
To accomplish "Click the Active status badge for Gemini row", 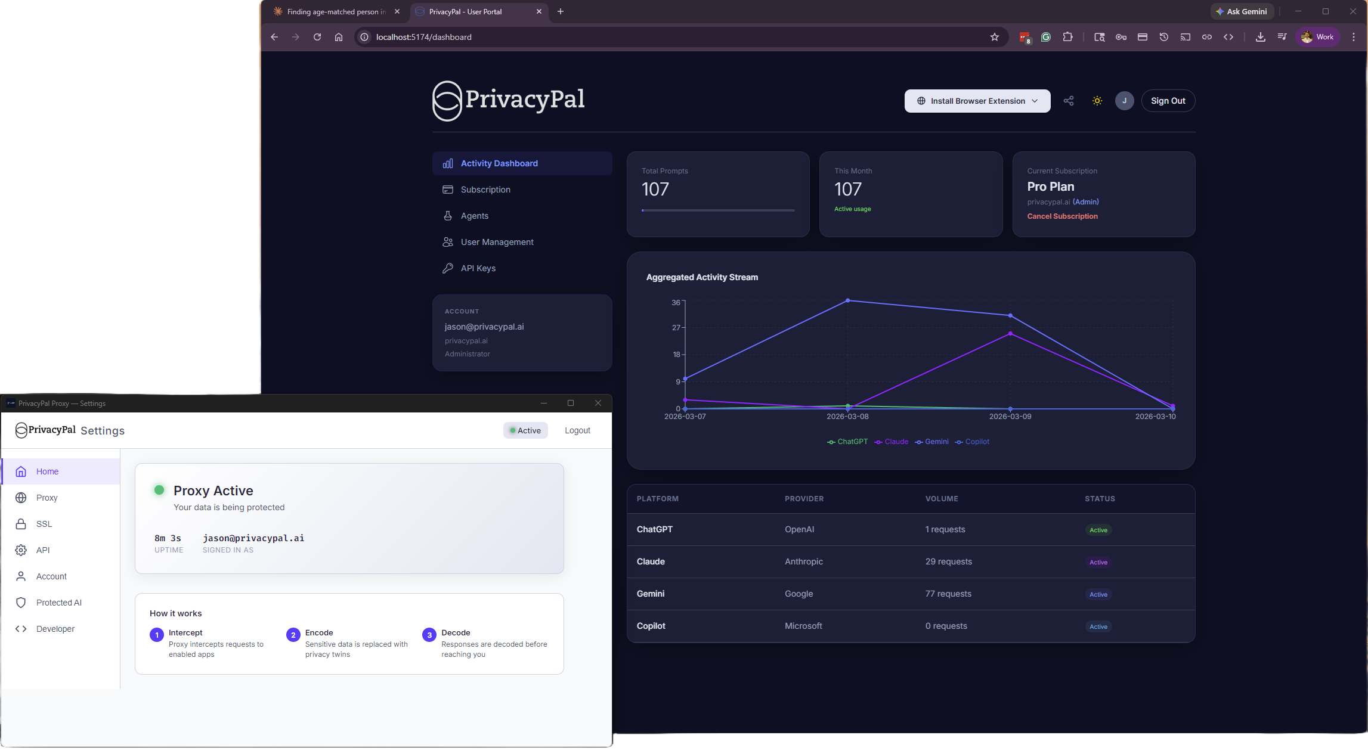I will [x=1098, y=594].
